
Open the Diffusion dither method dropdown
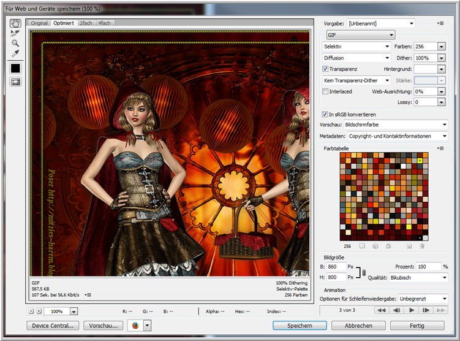coord(356,58)
